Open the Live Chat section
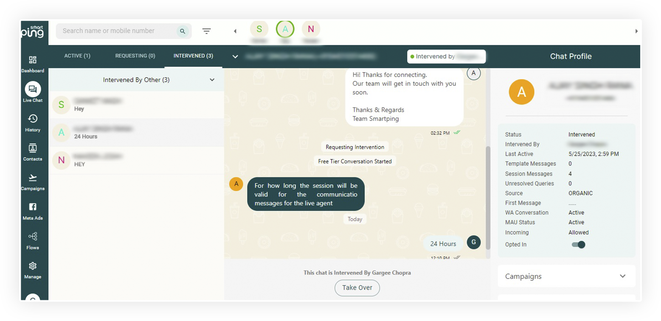661x321 pixels. pyautogui.click(x=33, y=92)
